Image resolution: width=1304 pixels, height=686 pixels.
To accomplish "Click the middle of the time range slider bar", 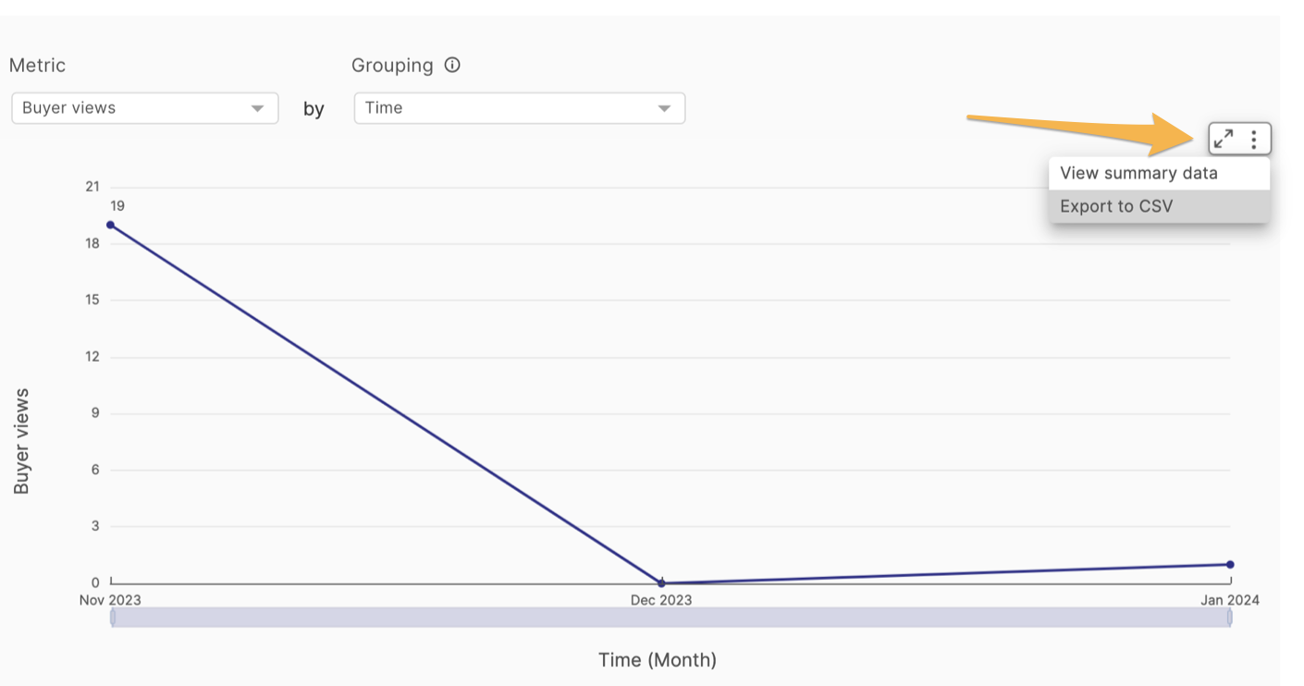I will point(670,619).
